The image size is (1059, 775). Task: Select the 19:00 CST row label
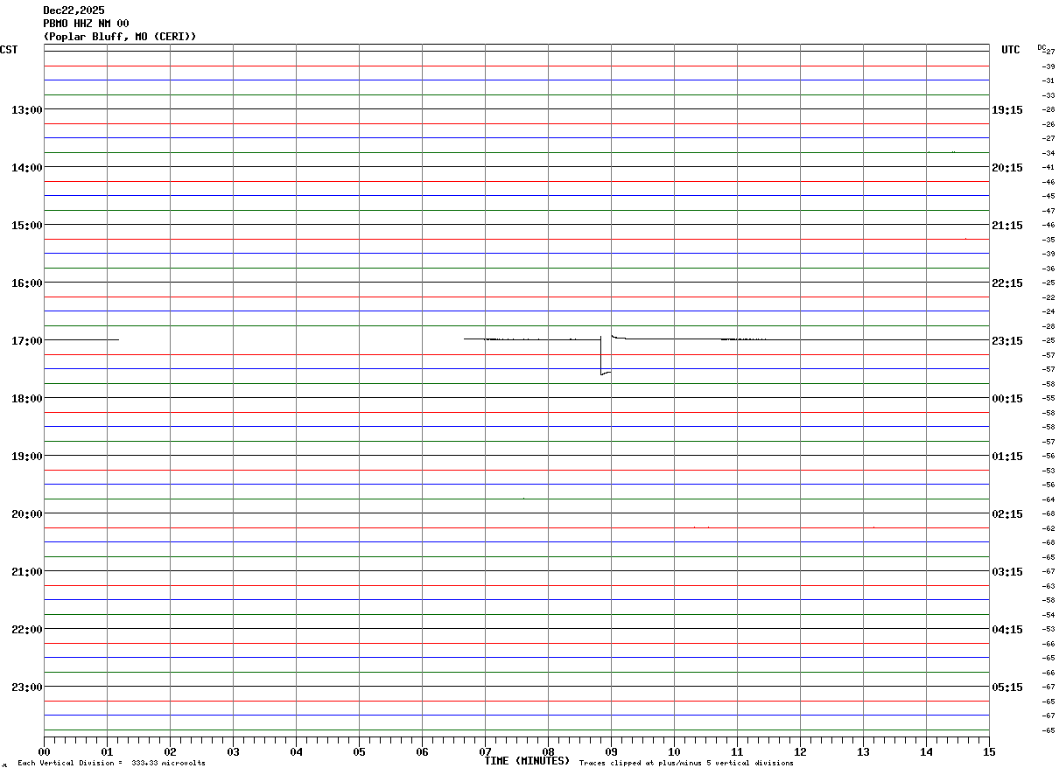click(27, 456)
